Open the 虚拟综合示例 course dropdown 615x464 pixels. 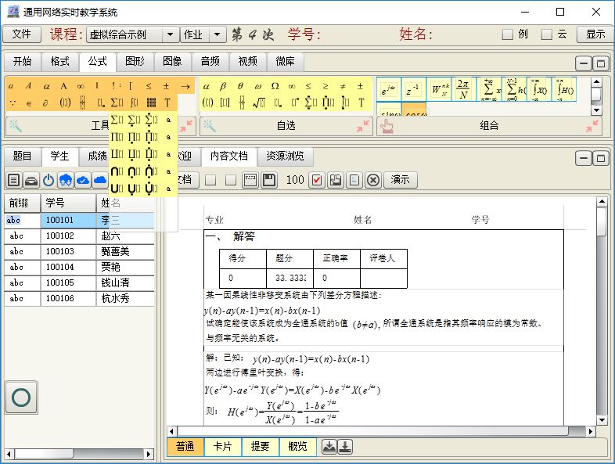(171, 34)
